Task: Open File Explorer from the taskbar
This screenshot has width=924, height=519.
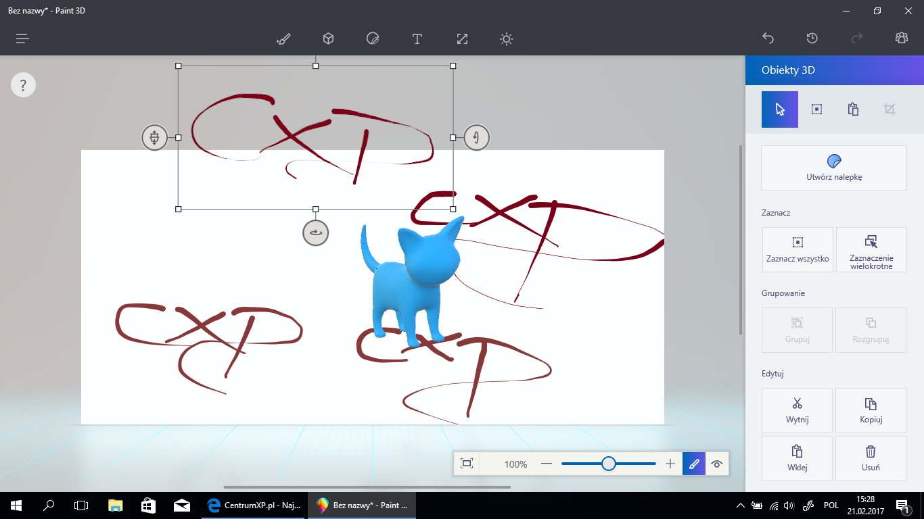Action: [x=116, y=505]
